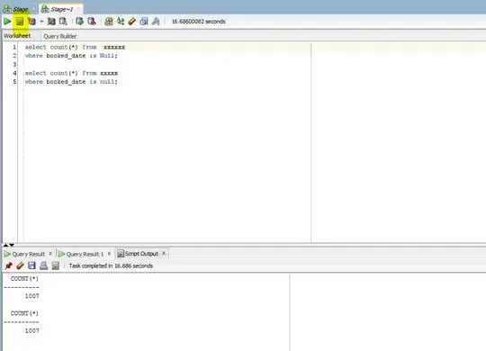Clear script output with the eraser icon
Image resolution: width=486 pixels, height=351 pixels.
point(20,265)
